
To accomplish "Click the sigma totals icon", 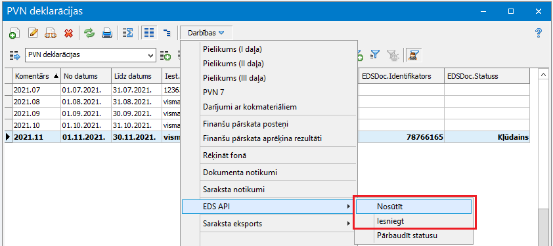I will tap(127, 33).
